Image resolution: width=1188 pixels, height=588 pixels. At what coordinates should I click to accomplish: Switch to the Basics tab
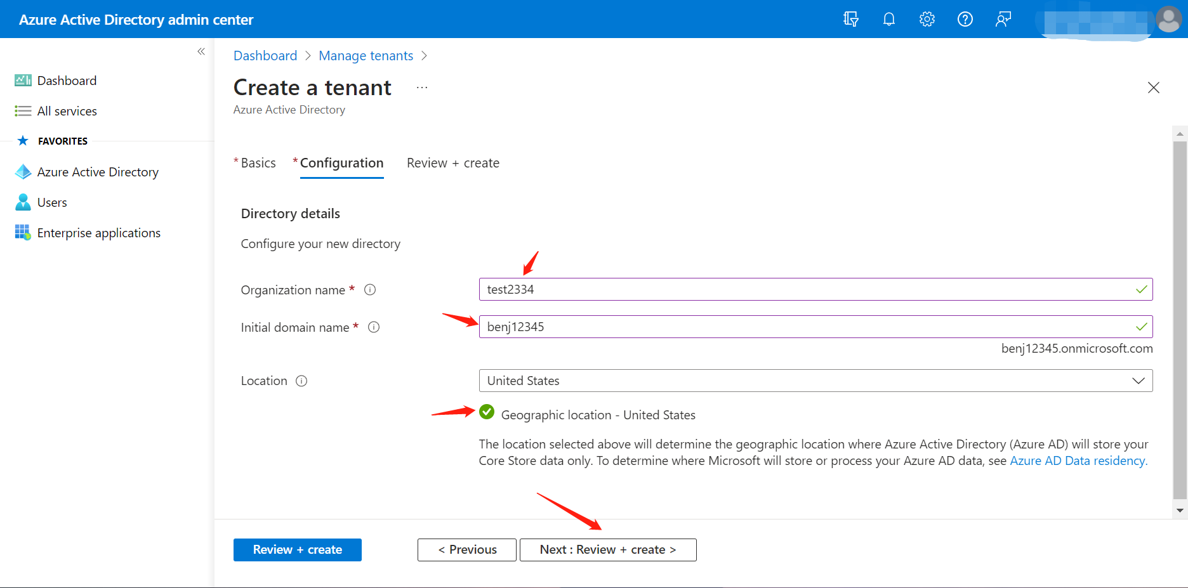pos(258,163)
